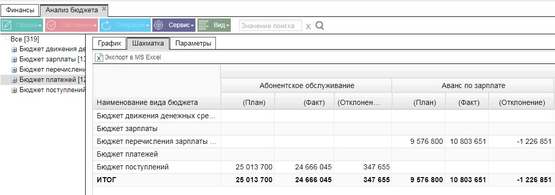Image resolution: width=555 pixels, height=195 pixels.
Task: Open the Параметры tab
Action: click(193, 43)
